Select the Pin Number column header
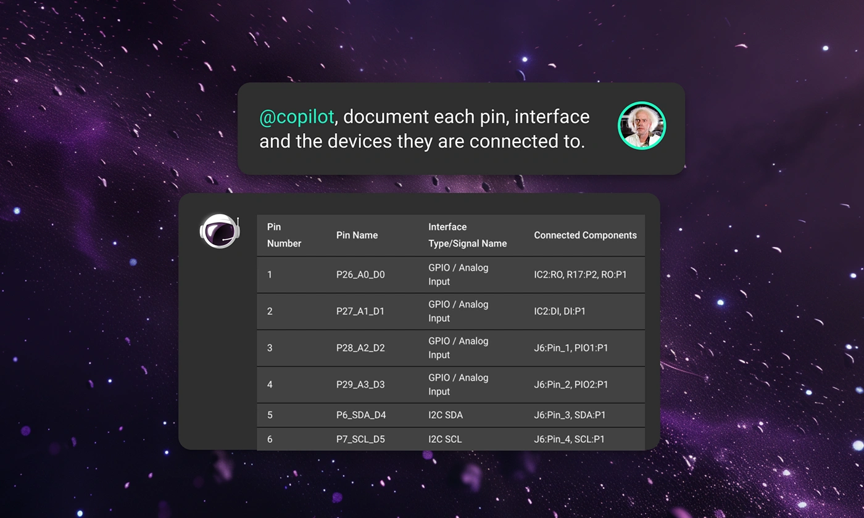 pyautogui.click(x=284, y=235)
